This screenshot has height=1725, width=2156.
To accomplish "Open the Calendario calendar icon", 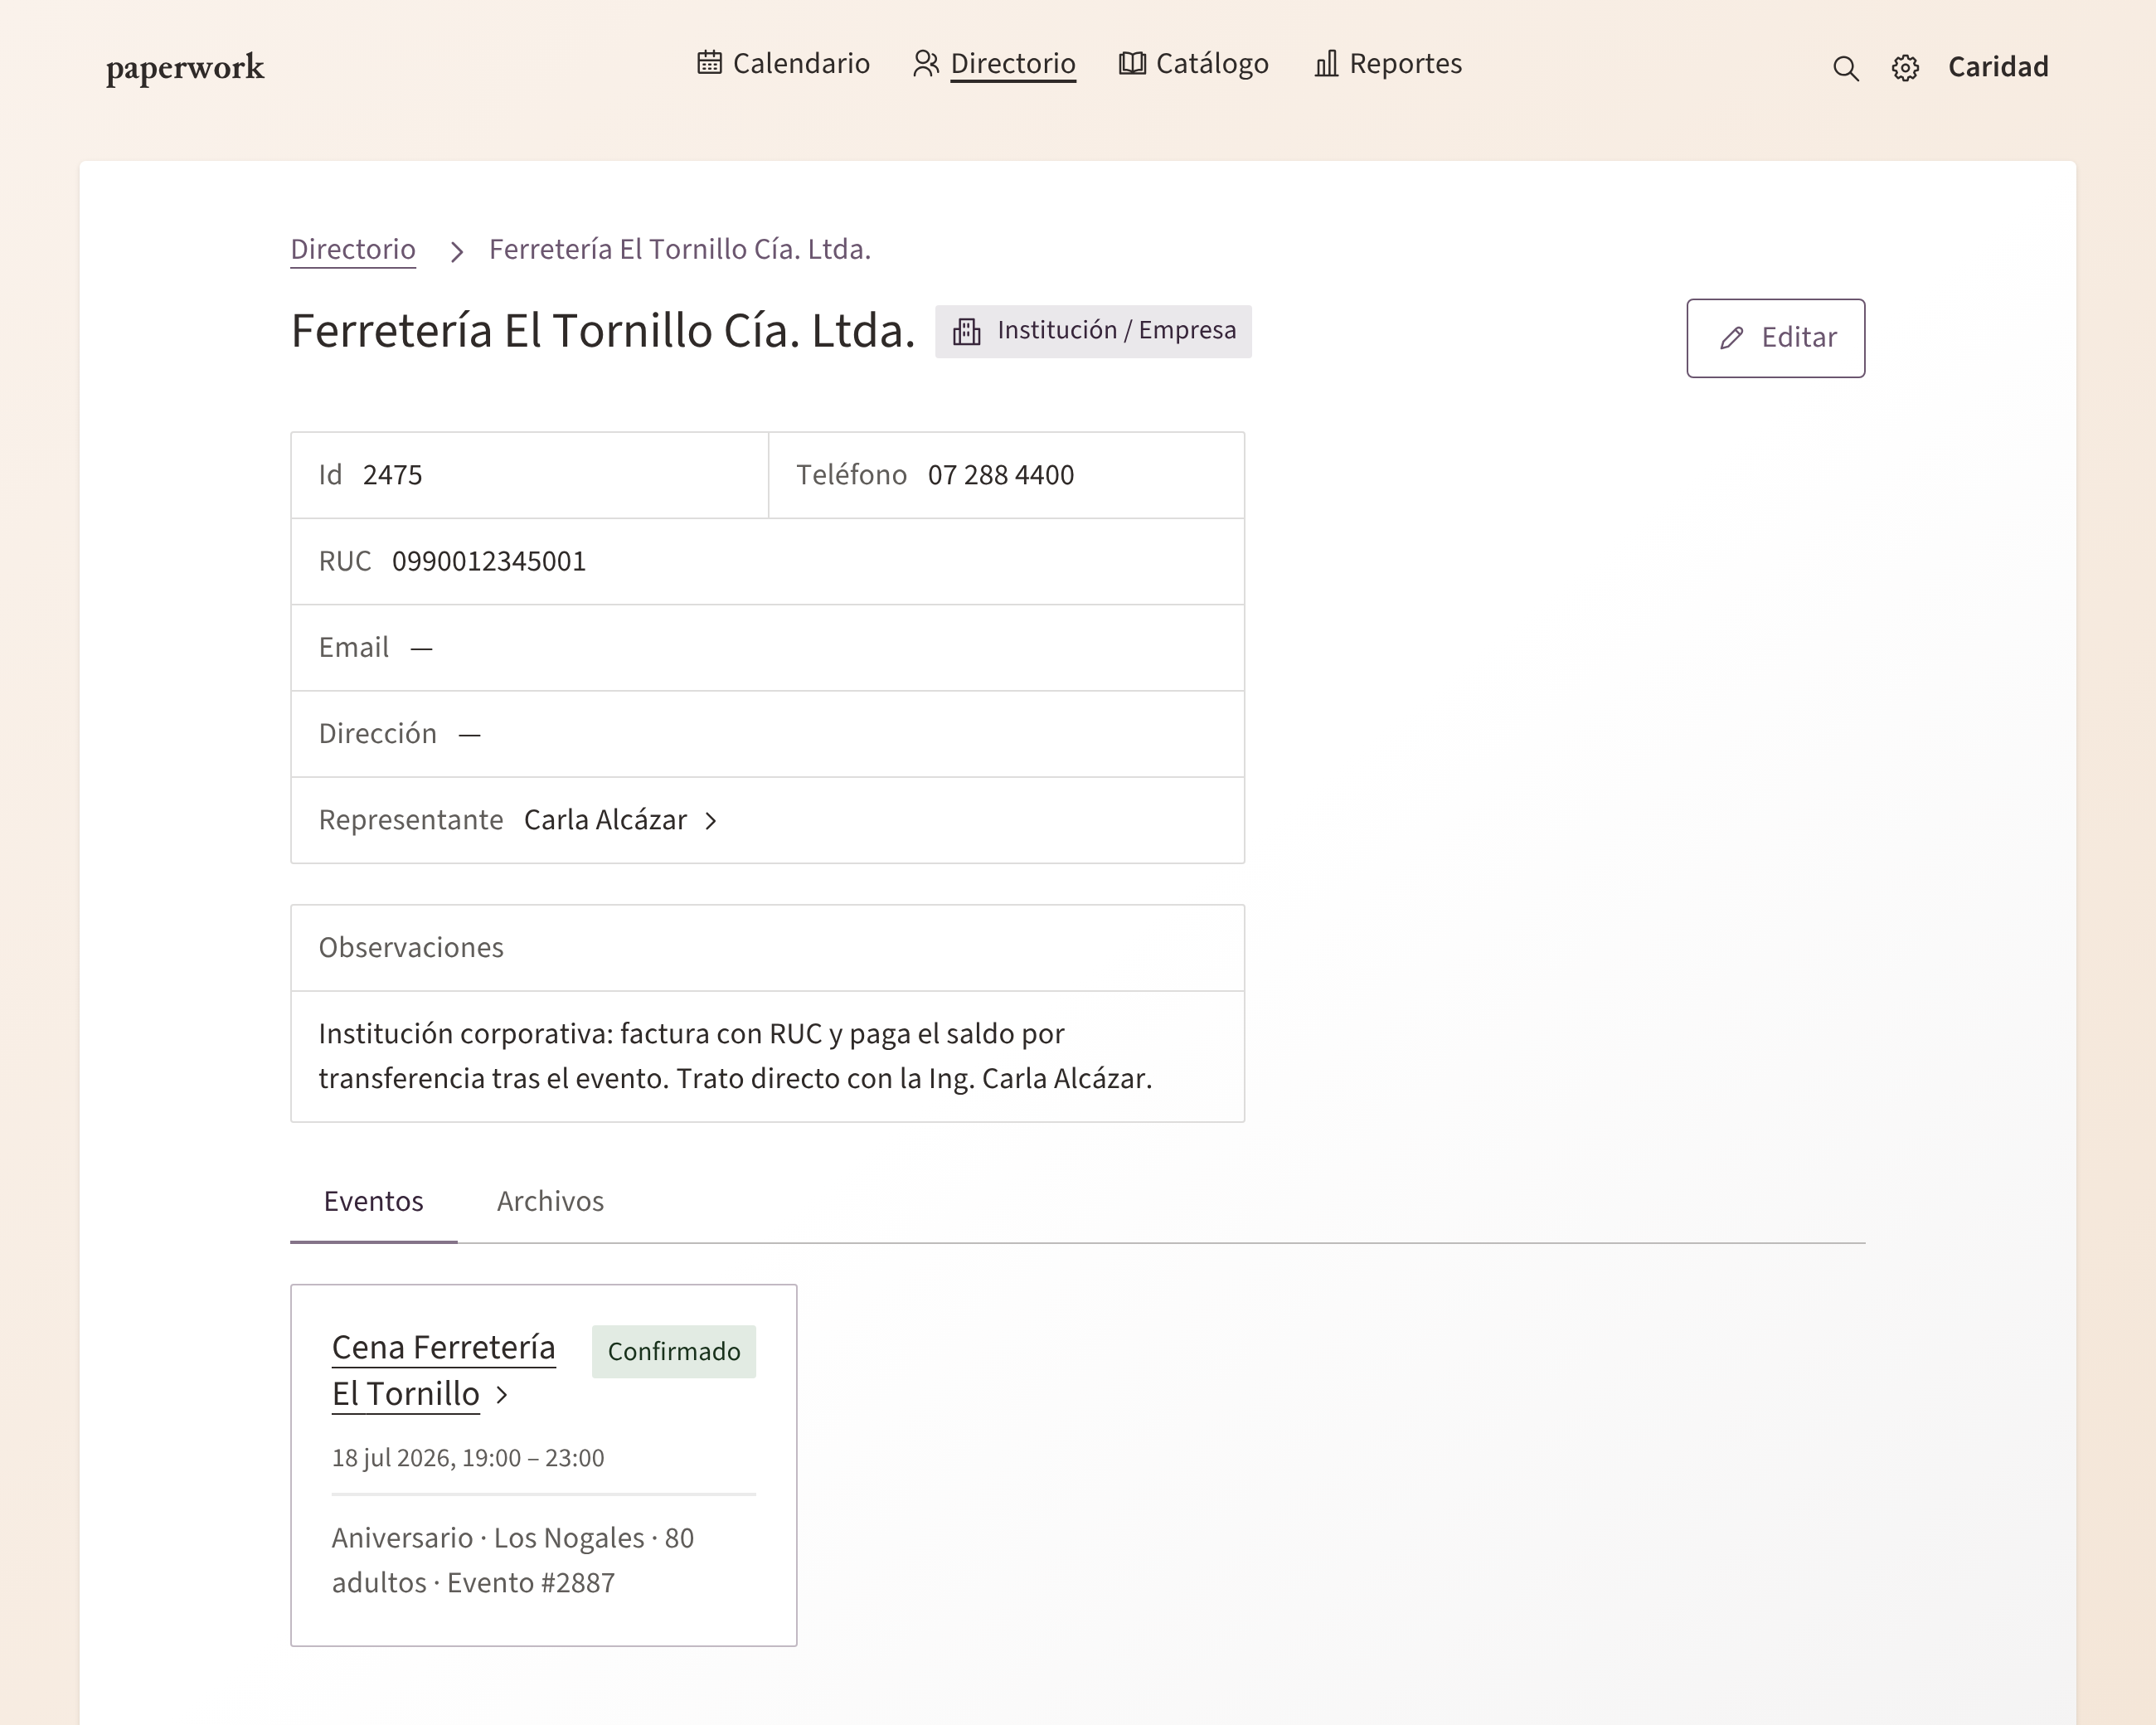I will point(709,63).
